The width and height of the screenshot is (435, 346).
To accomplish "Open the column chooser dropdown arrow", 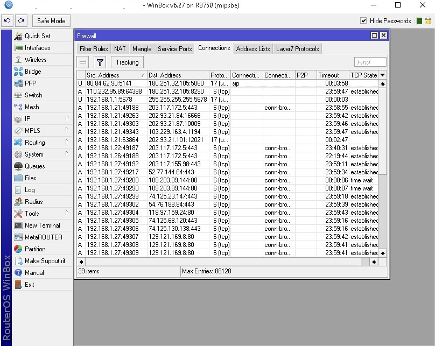I will tap(382, 75).
